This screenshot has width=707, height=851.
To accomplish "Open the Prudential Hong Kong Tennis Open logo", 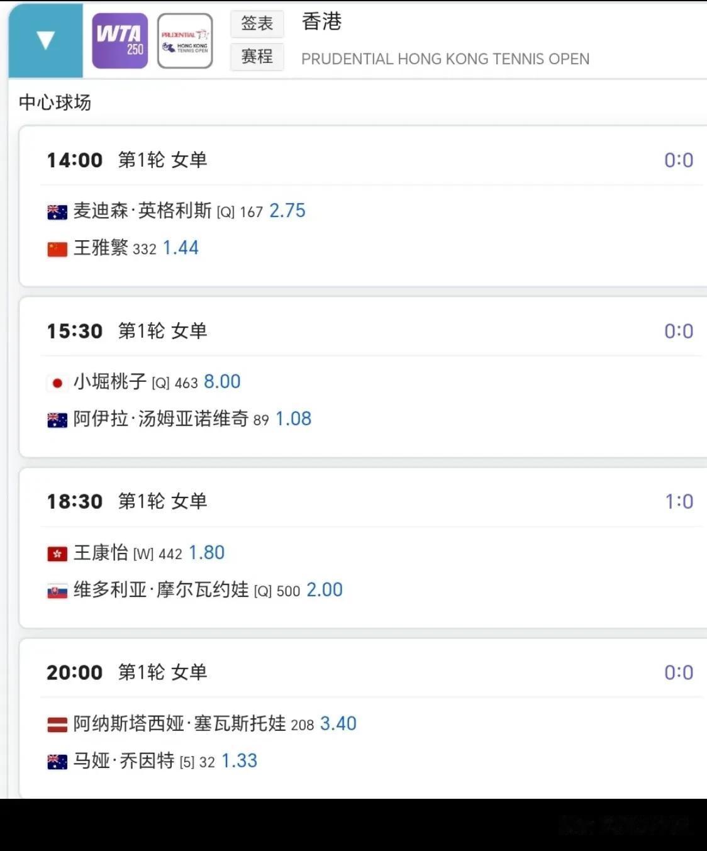I will click(185, 41).
